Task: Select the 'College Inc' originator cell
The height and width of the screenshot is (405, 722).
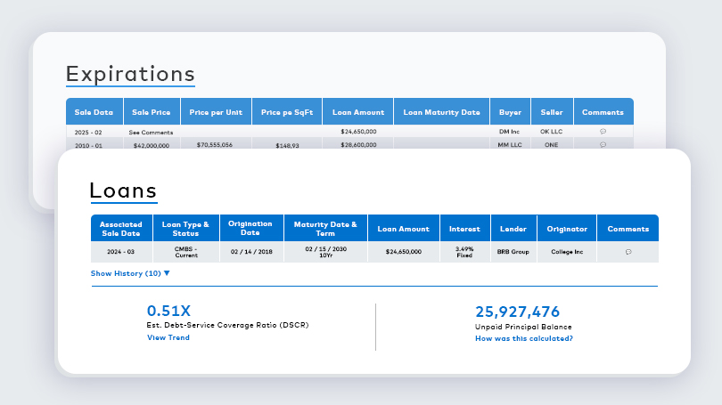Action: click(x=567, y=252)
